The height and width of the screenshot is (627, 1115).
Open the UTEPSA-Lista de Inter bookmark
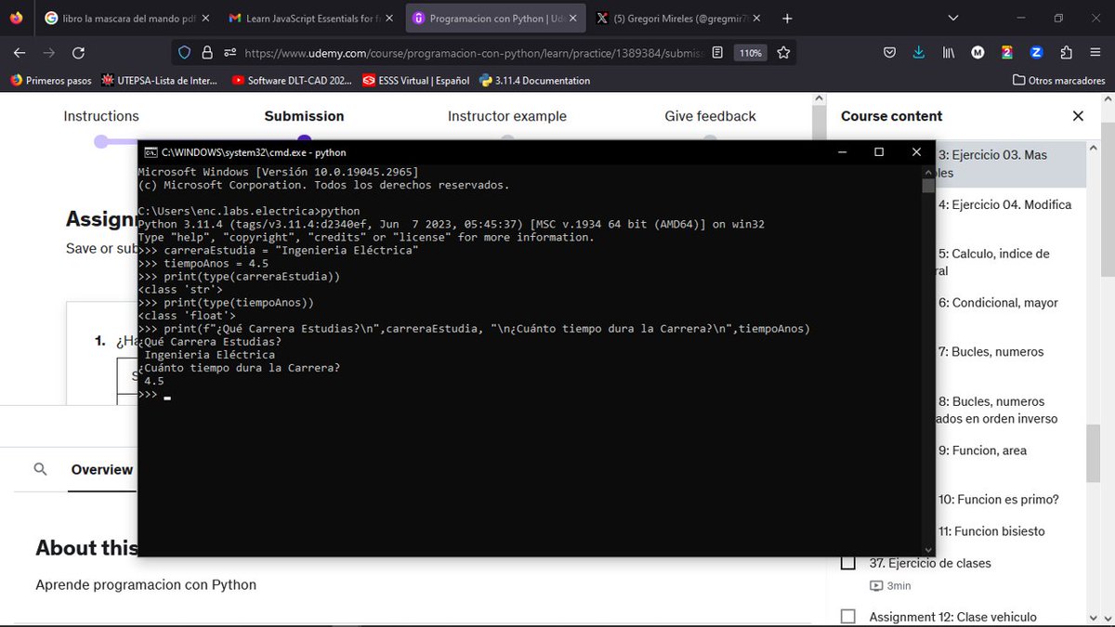161,81
